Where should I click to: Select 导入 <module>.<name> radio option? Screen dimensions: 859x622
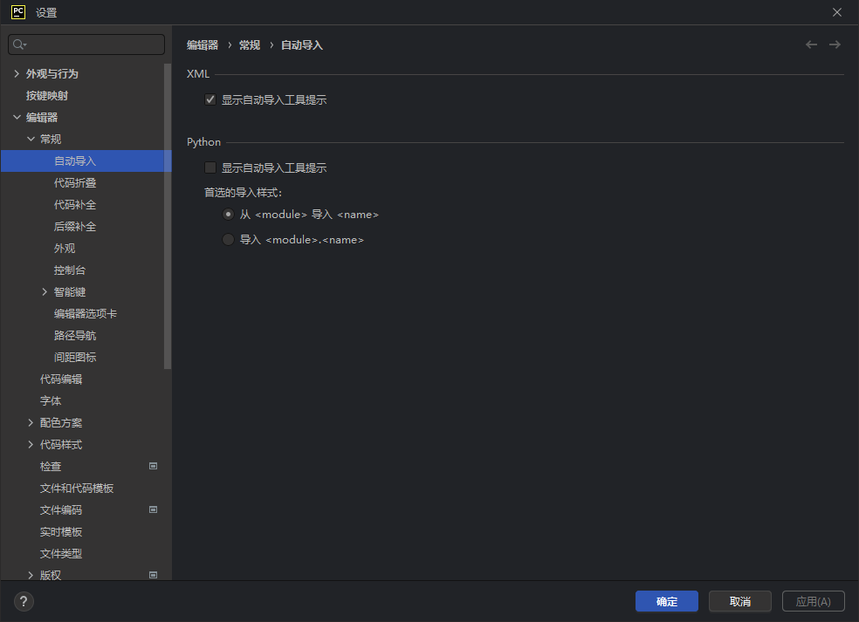tap(228, 239)
